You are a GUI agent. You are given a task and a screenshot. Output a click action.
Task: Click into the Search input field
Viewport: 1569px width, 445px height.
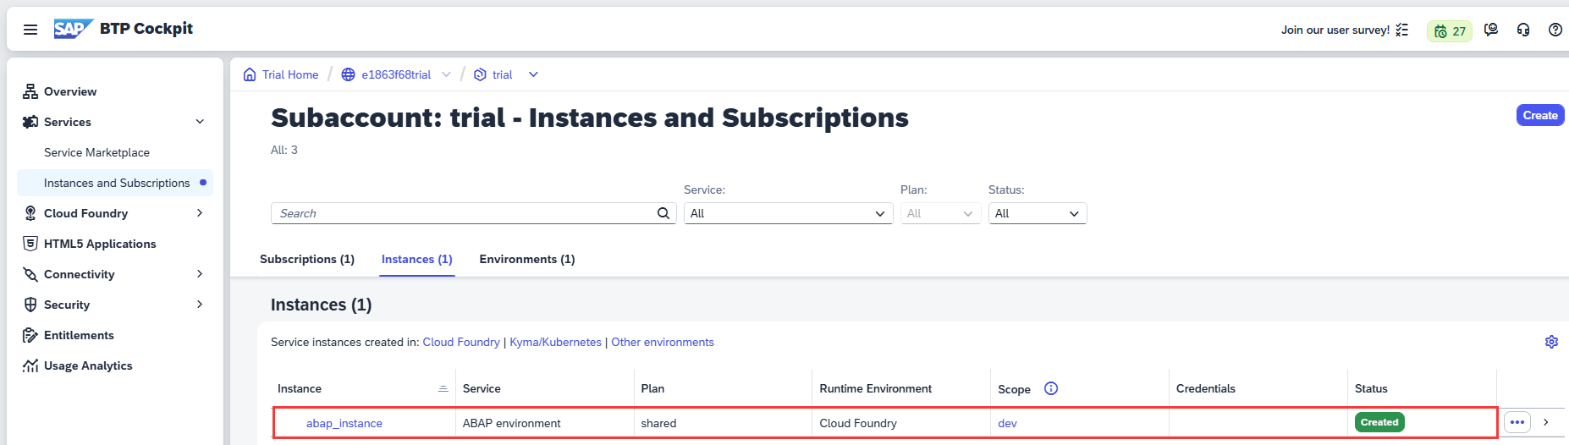[461, 213]
